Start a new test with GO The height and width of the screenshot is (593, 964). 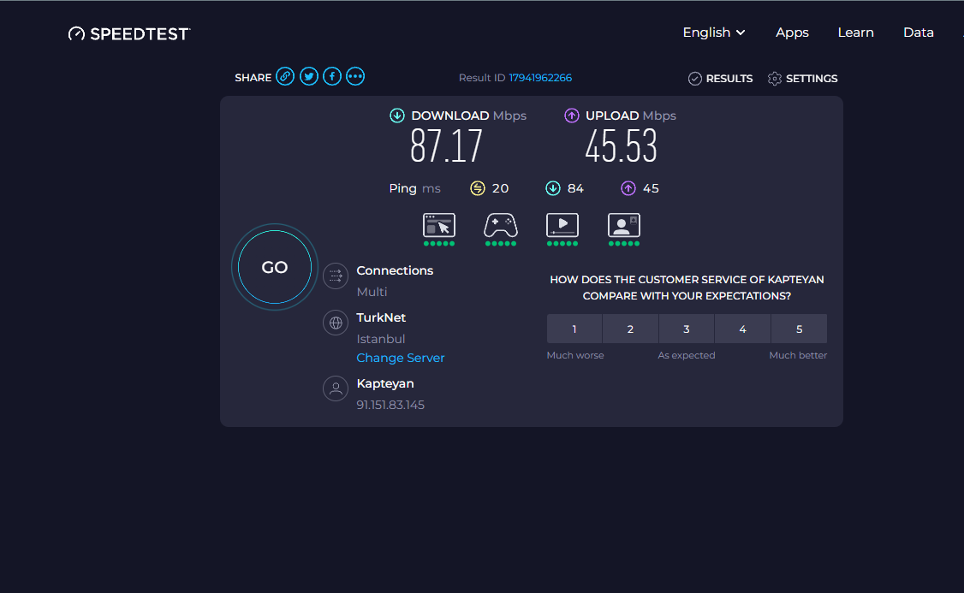(x=275, y=267)
